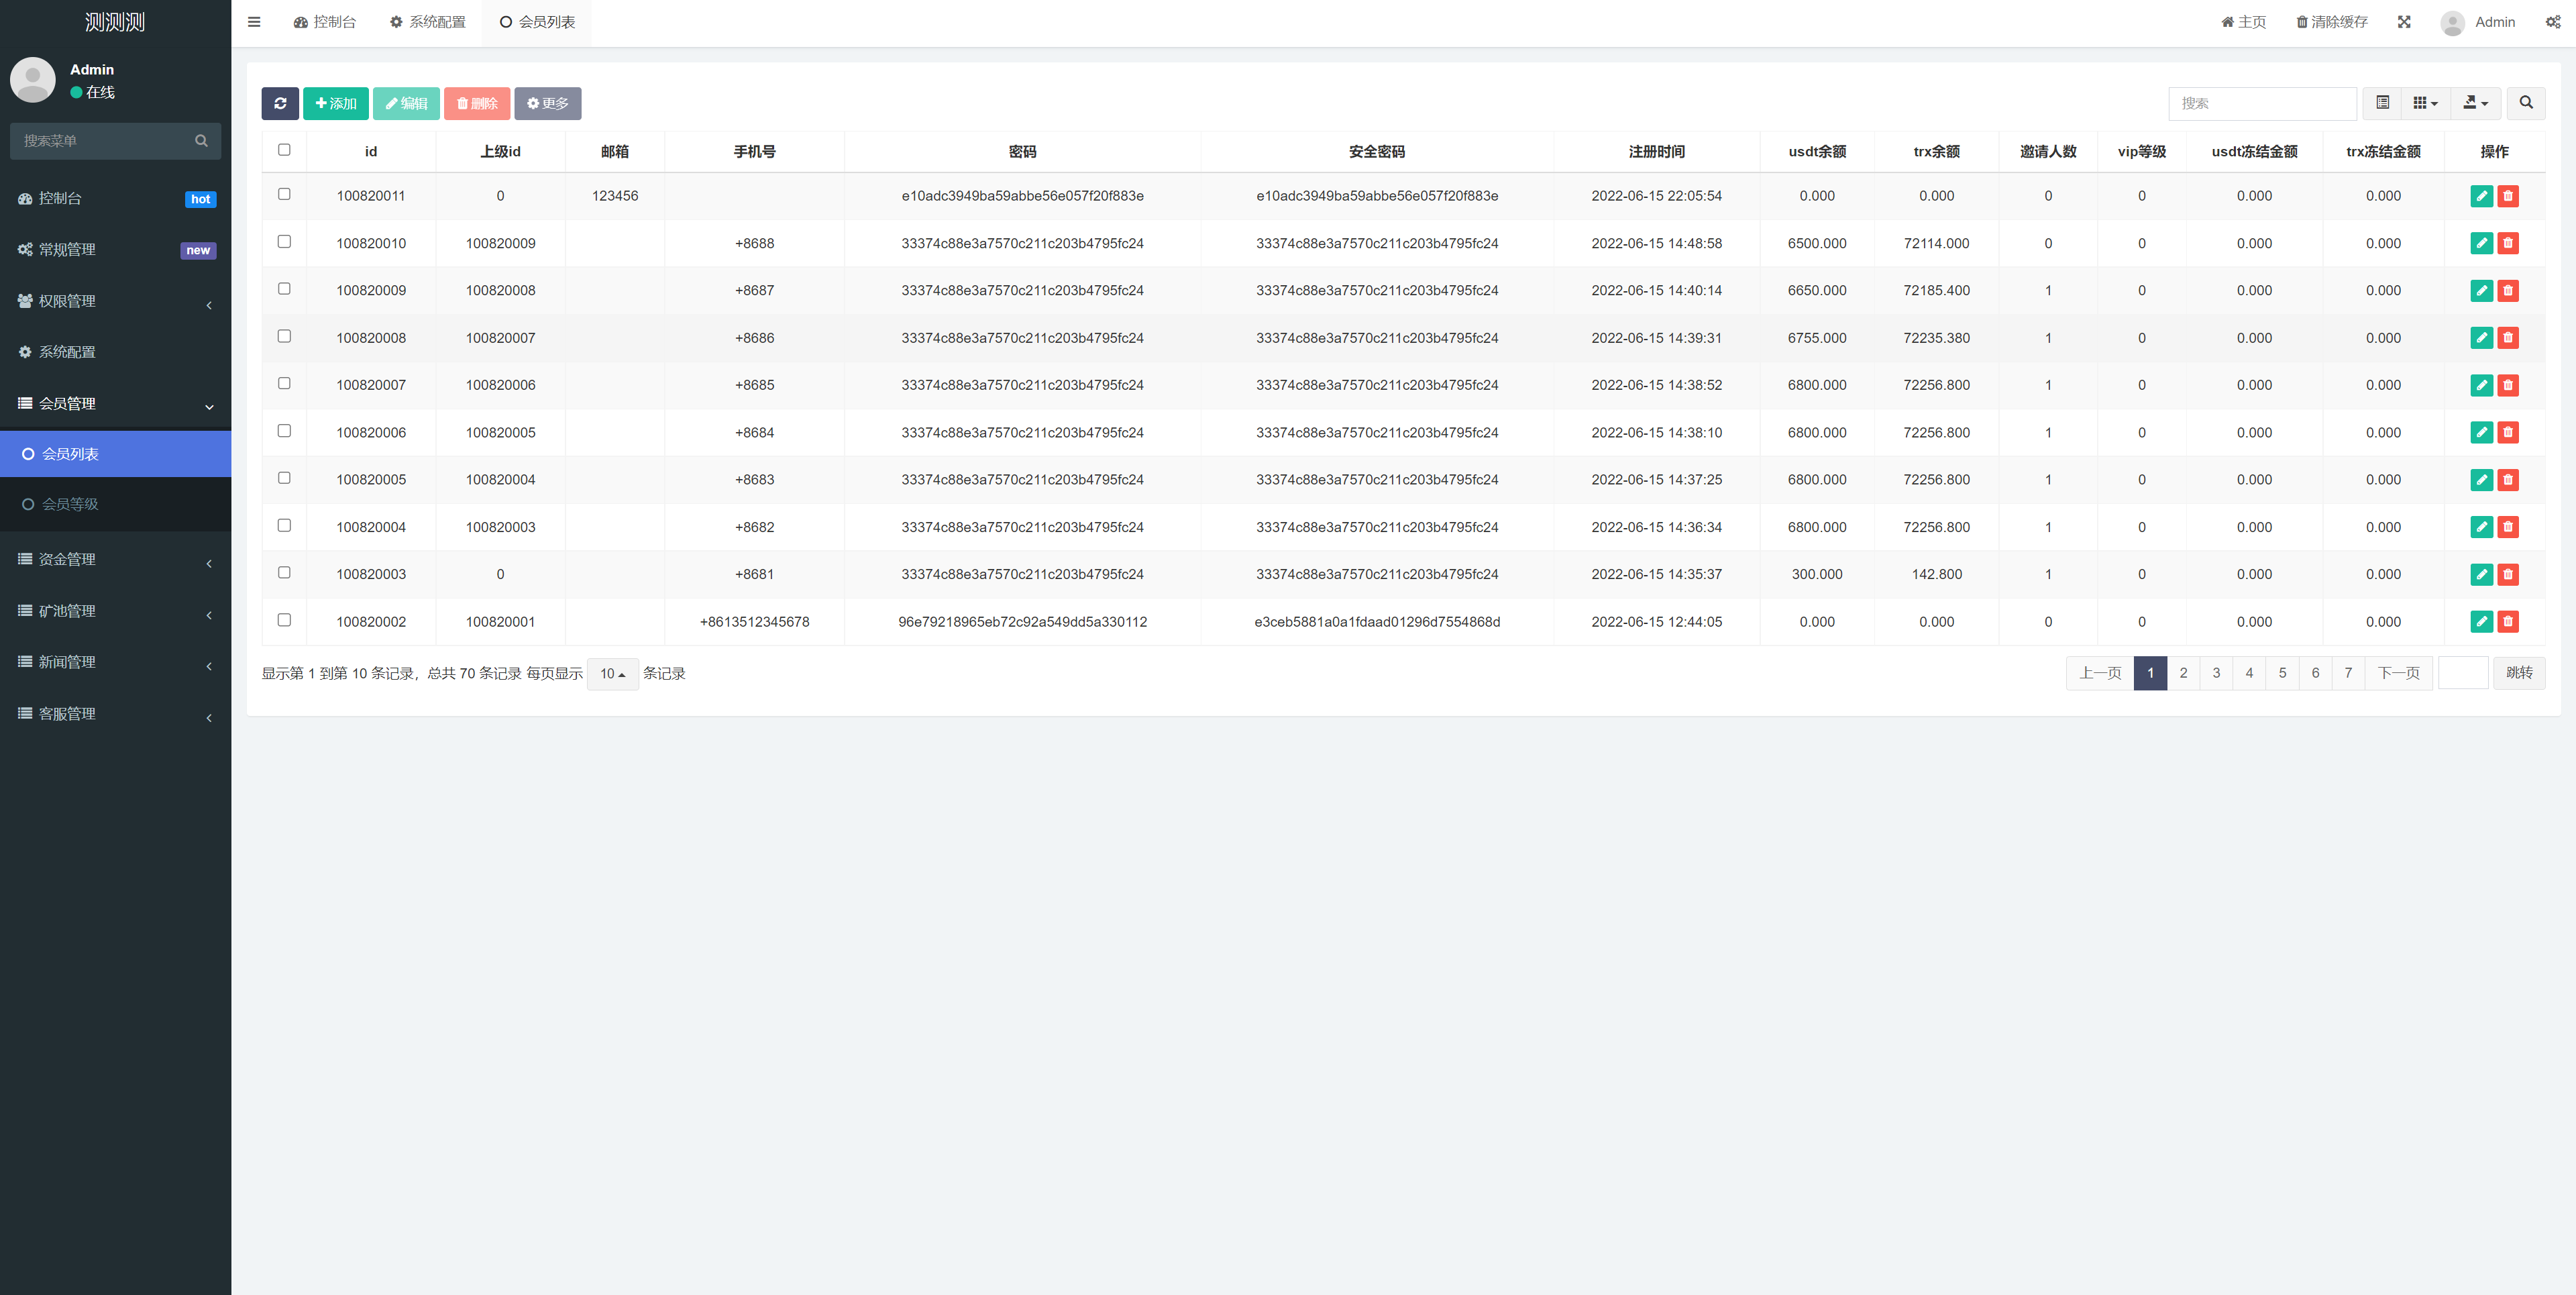Go to page 3 in pagination
Viewport: 2576px width, 1295px height.
click(2216, 673)
